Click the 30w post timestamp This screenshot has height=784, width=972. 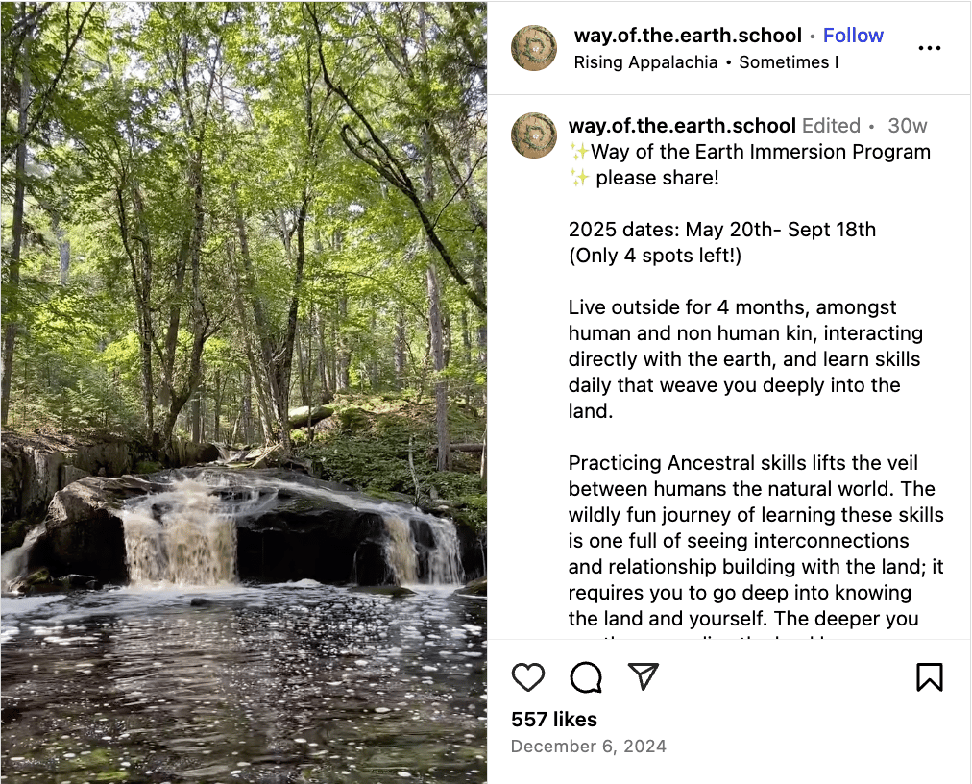pos(907,126)
